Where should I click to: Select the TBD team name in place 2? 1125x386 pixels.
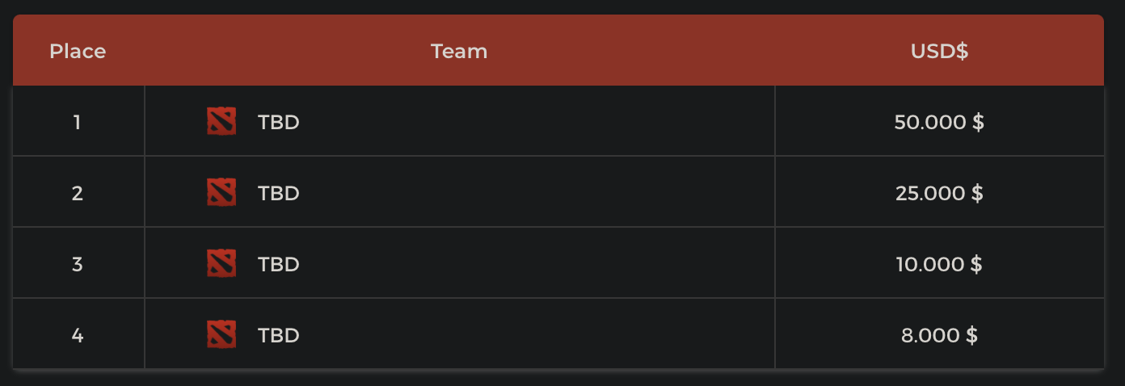pos(279,194)
